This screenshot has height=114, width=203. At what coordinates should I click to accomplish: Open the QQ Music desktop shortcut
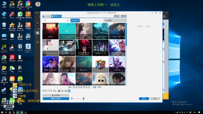point(20,80)
